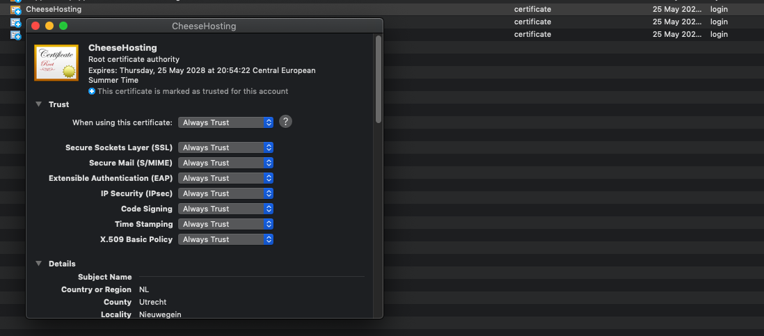
Task: Zoom the certificate window with green button
Action: click(x=63, y=26)
